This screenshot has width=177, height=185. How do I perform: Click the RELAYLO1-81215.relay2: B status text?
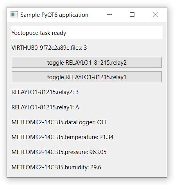click(45, 92)
